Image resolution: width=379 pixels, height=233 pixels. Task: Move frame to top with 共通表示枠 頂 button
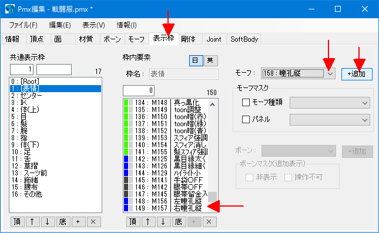point(17,222)
